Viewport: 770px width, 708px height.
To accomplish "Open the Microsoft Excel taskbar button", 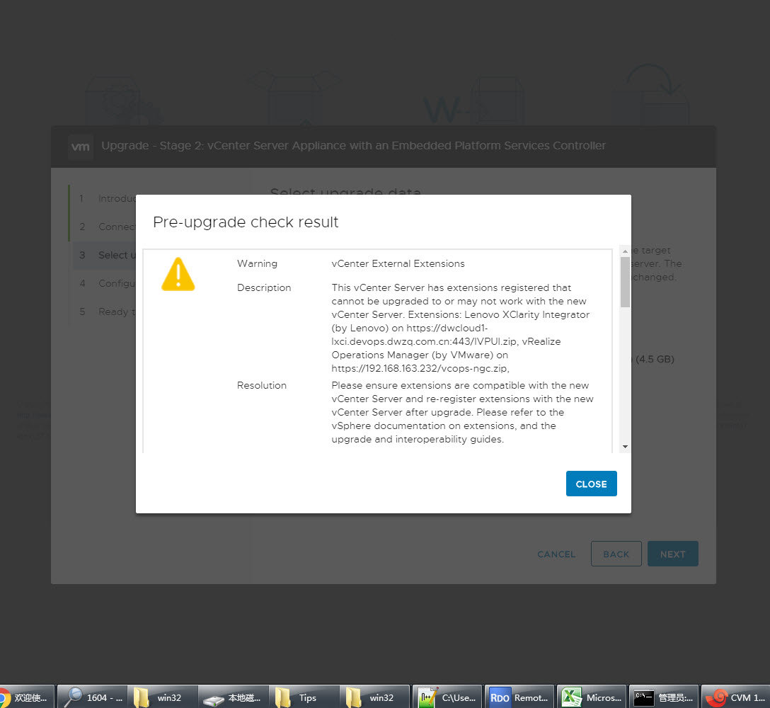I will [592, 697].
